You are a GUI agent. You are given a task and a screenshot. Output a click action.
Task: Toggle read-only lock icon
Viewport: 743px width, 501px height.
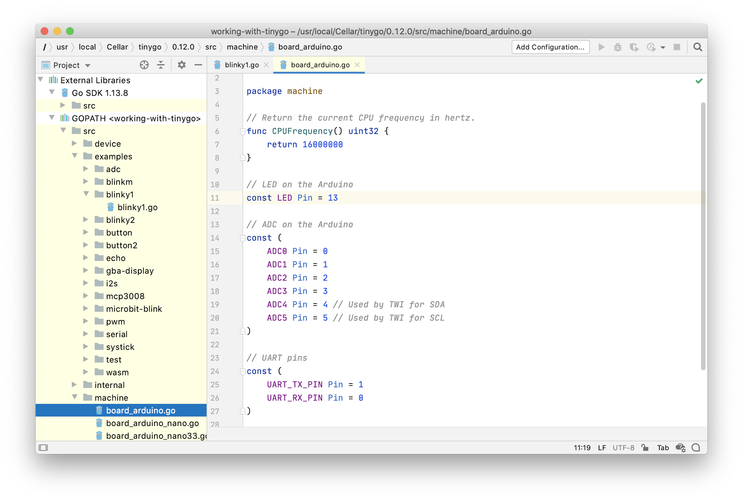pos(645,448)
